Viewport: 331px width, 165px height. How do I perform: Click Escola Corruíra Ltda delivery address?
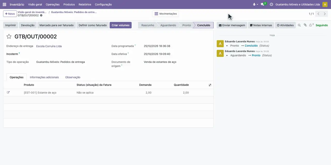click(49, 46)
